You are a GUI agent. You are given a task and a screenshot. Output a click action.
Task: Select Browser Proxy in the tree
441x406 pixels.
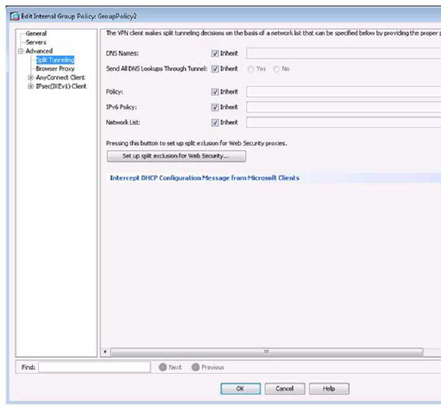click(x=55, y=69)
